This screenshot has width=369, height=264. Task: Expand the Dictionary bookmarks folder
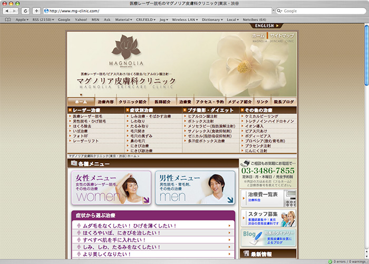point(212,20)
